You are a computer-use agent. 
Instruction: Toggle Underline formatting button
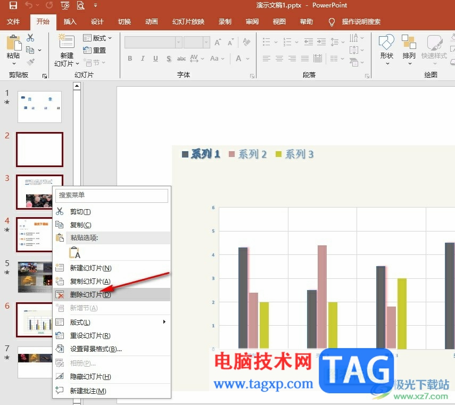(155, 59)
